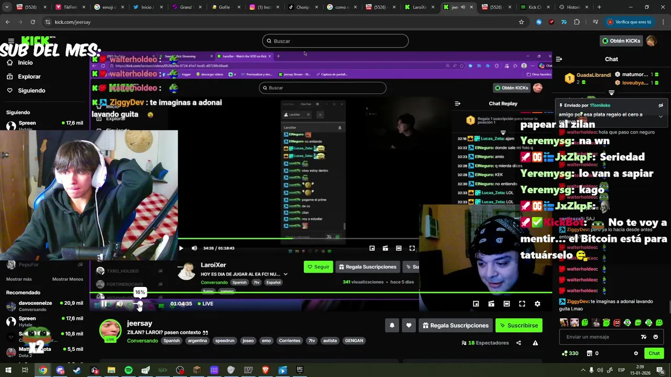Screen dimensions: 671x377
Task: Focus the Buscar search field
Action: (335, 41)
